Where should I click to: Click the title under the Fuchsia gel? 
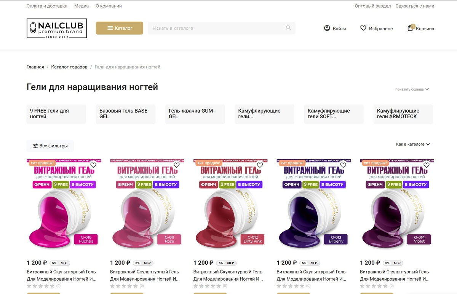tap(61, 275)
